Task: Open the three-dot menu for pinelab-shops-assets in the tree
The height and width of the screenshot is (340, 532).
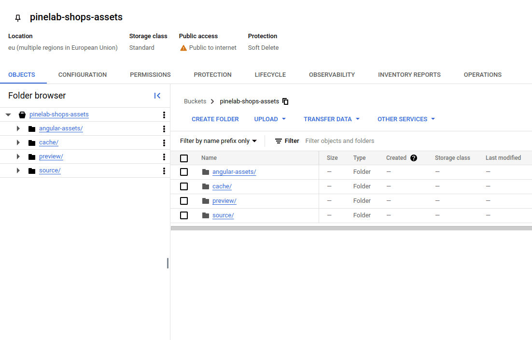Action: click(164, 114)
